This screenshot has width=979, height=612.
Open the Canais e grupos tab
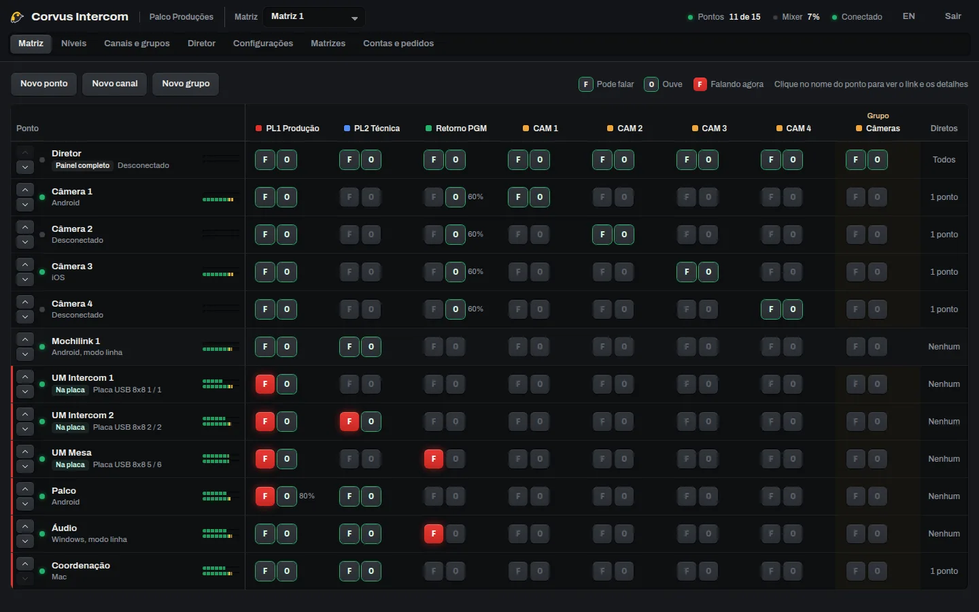click(x=137, y=44)
